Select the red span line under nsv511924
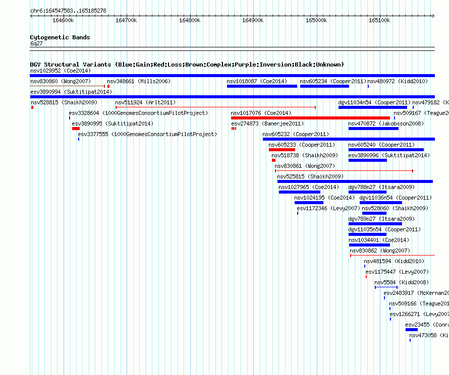449x375 pixels. coord(215,107)
